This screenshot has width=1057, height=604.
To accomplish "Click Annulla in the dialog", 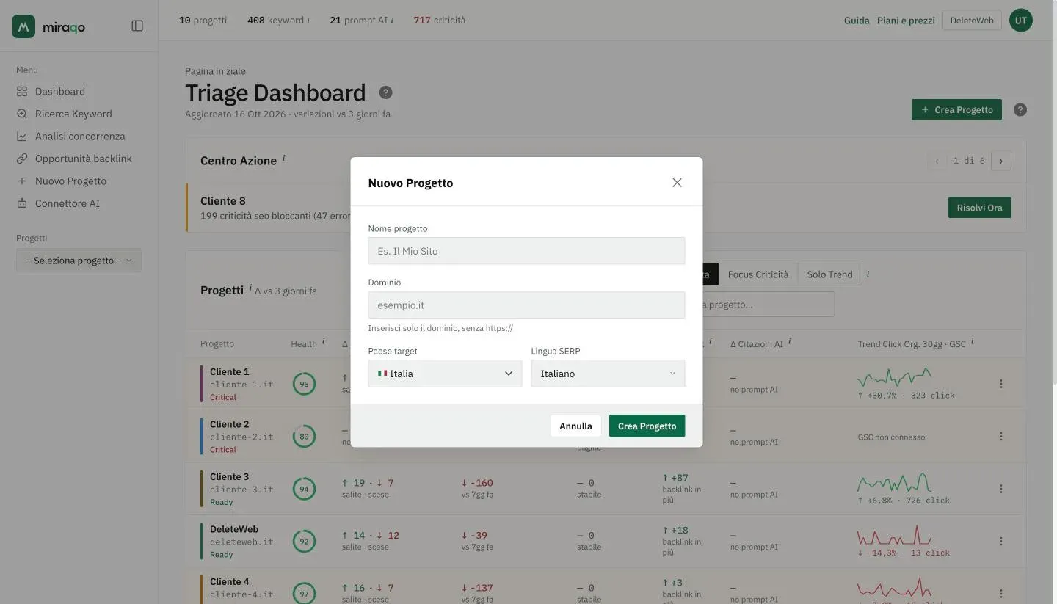I will coord(575,426).
